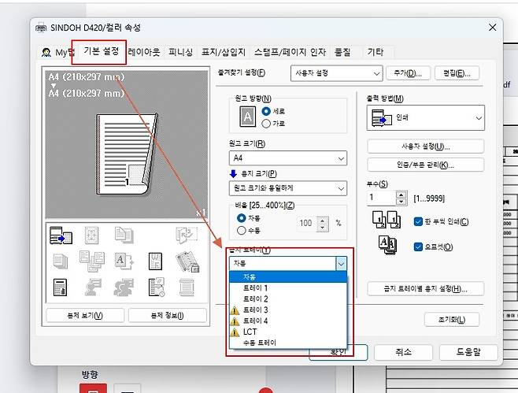The width and height of the screenshot is (518, 393).
Task: Click the page number and clock stamp icon
Action: 156,287
